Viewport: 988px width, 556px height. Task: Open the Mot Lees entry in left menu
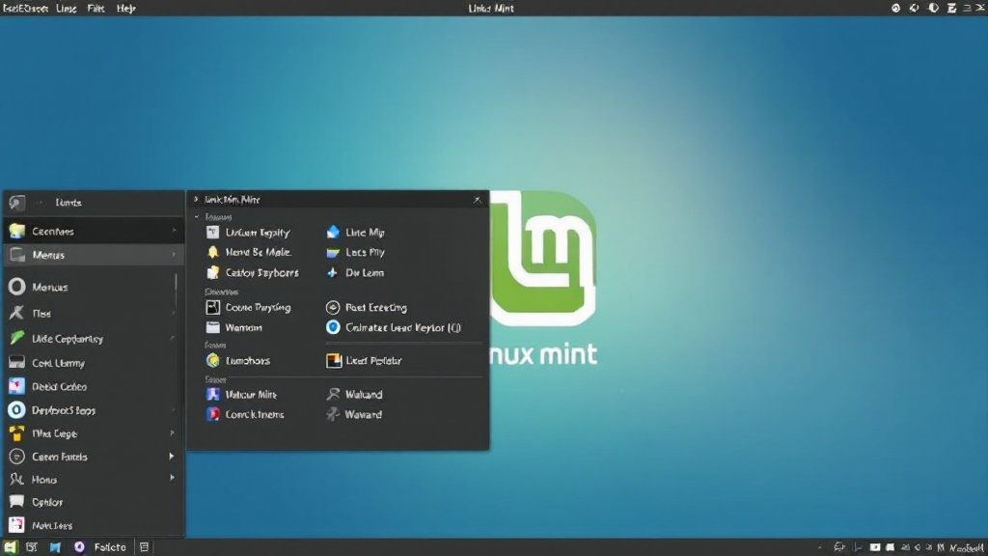point(94,525)
